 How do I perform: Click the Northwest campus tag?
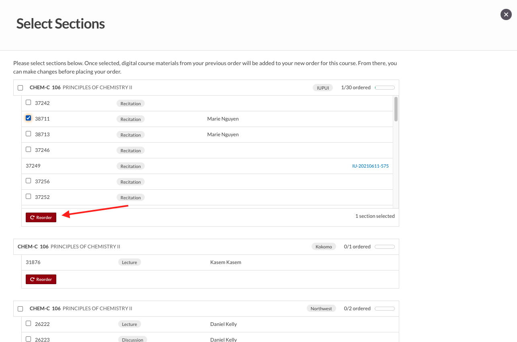click(321, 309)
